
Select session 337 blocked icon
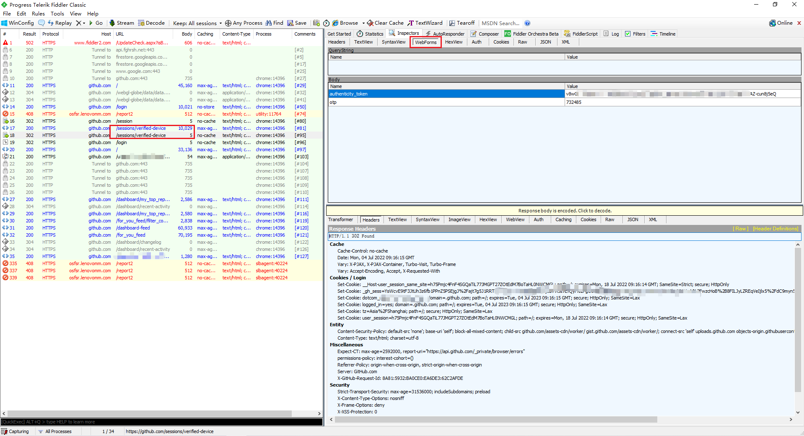coord(5,271)
